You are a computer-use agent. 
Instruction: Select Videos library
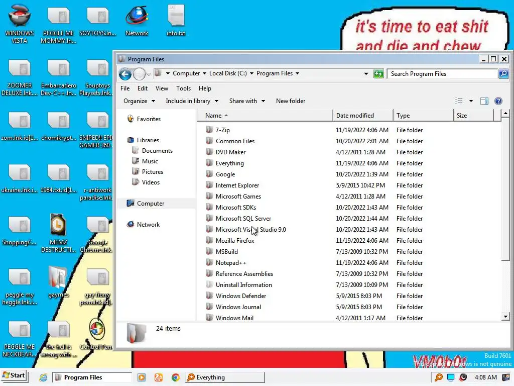pyautogui.click(x=151, y=182)
